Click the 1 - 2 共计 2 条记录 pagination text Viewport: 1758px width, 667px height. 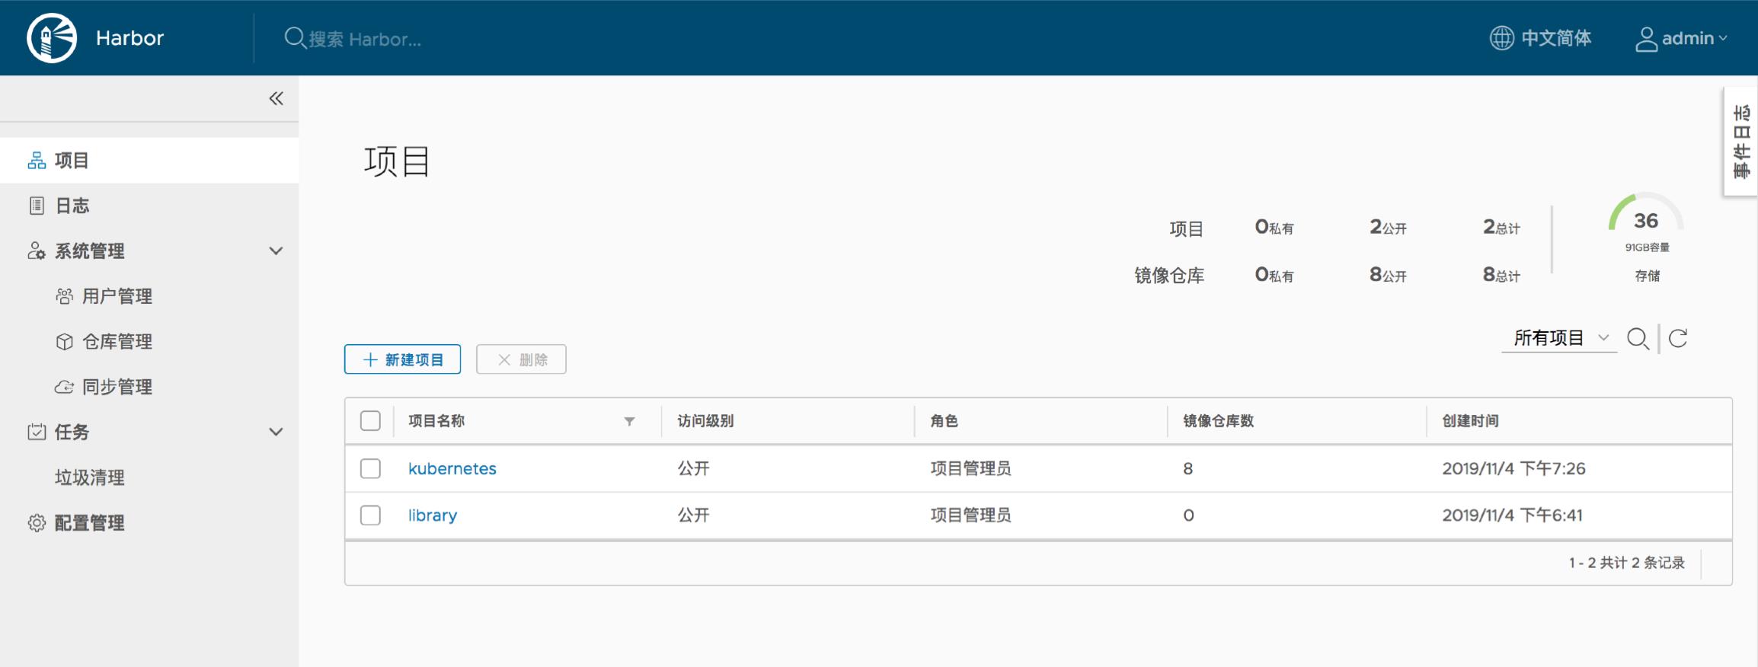[x=1626, y=563]
